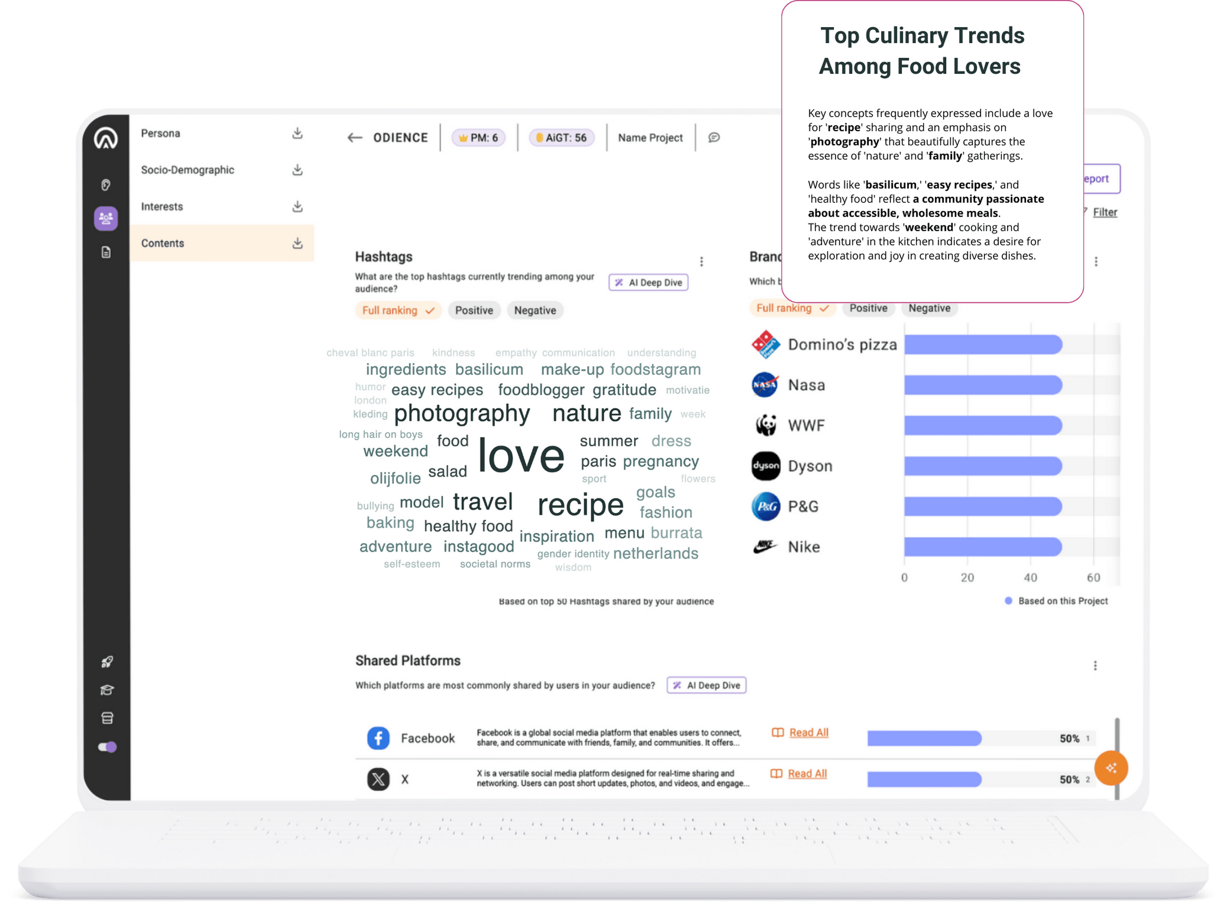1227x903 pixels.
Task: Click AI Deep Dive for Shared Platforms
Action: (x=706, y=685)
